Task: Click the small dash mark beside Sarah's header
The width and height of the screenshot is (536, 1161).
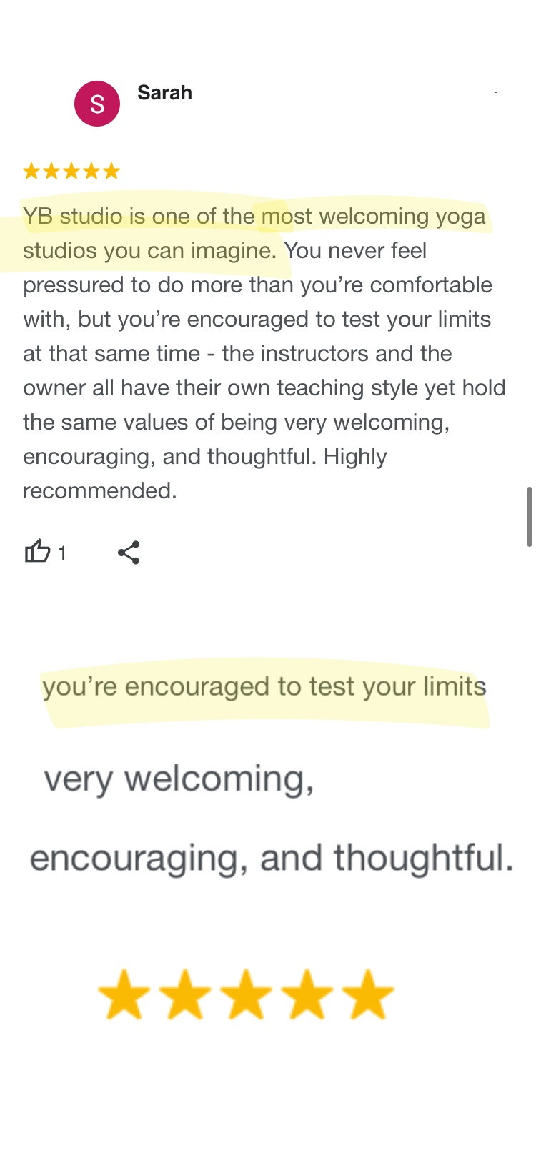Action: 495,92
